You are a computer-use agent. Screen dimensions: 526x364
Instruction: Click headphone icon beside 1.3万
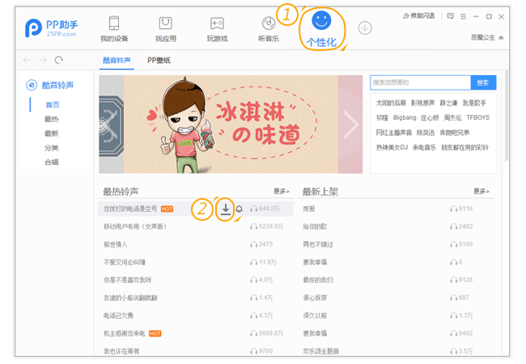pyautogui.click(x=453, y=315)
